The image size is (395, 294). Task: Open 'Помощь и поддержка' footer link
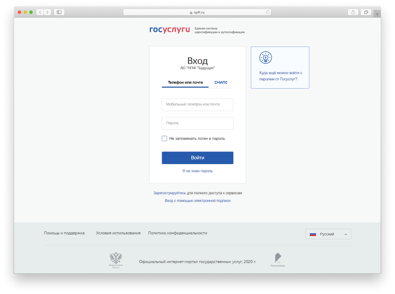[64, 233]
